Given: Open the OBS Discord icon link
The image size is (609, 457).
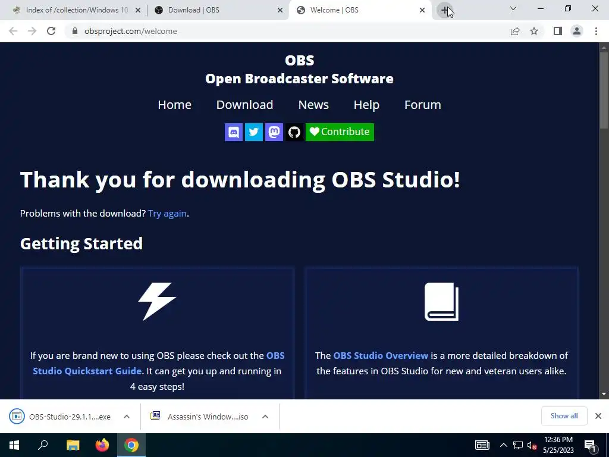Looking at the screenshot, I should tap(233, 132).
